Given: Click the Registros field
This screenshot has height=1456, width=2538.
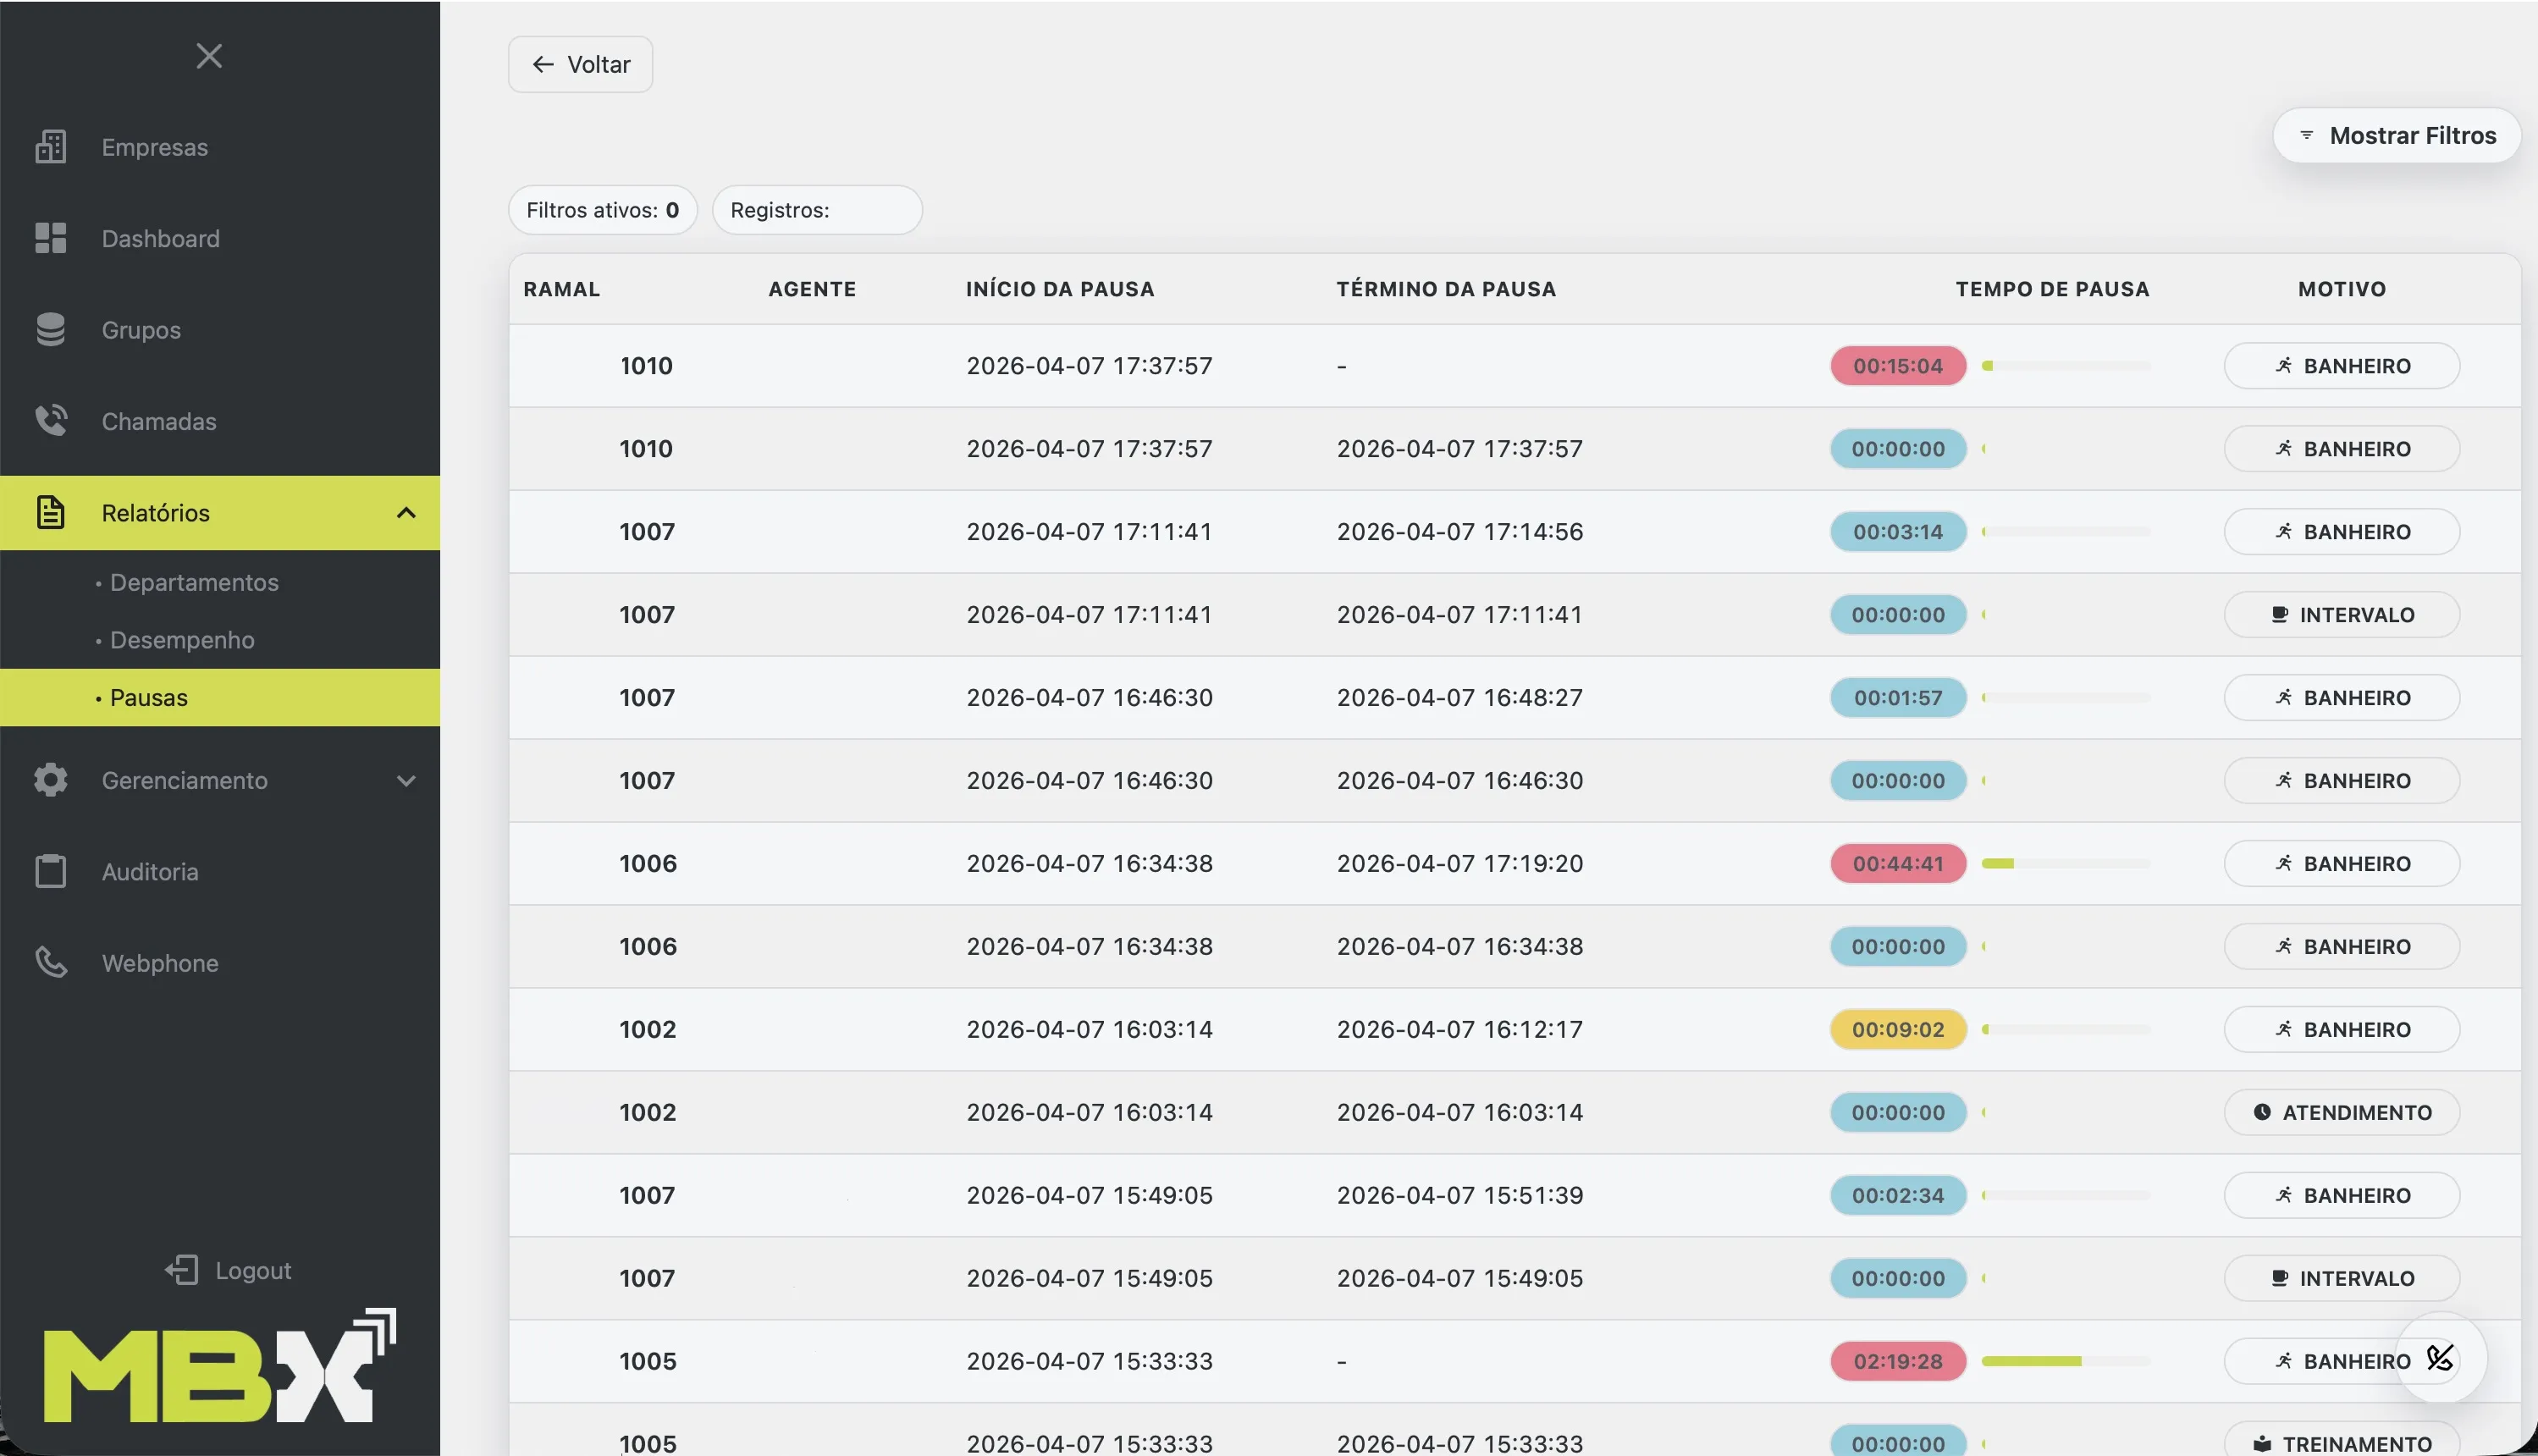Looking at the screenshot, I should 817,210.
